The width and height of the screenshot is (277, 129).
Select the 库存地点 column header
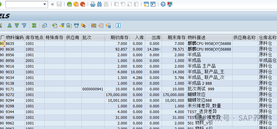[35, 37]
